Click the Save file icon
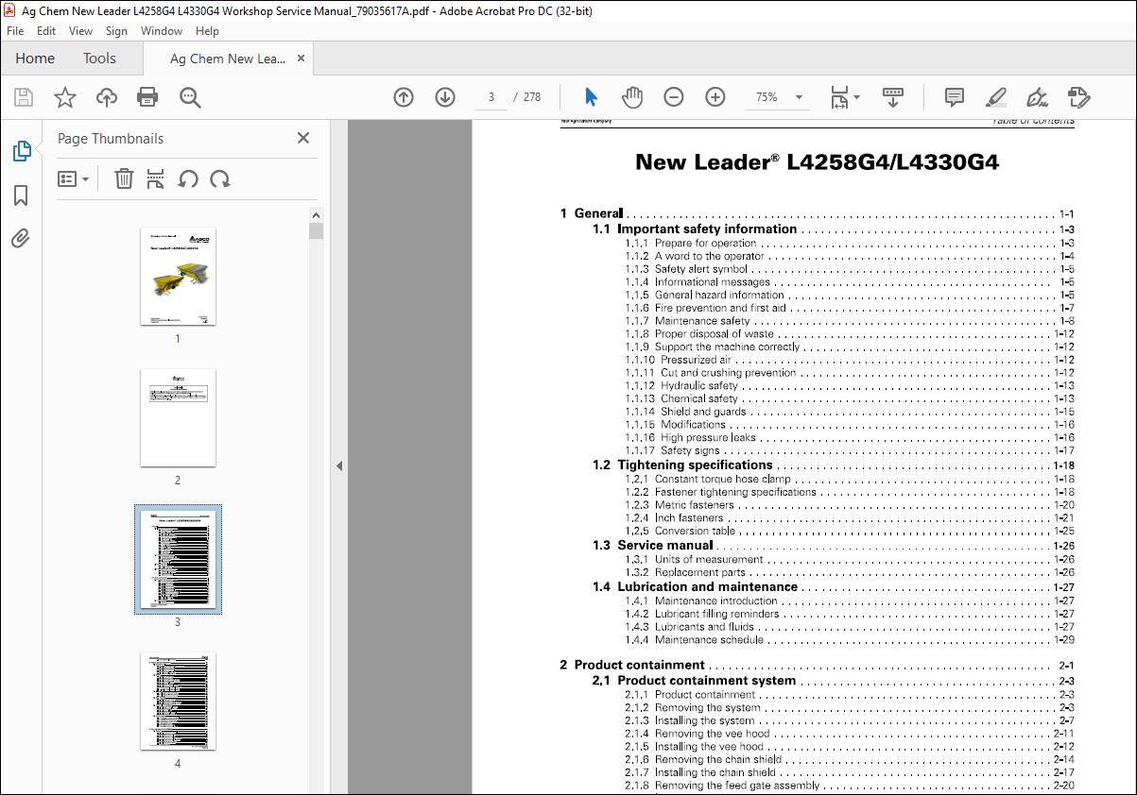This screenshot has height=795, width=1137. click(x=24, y=97)
